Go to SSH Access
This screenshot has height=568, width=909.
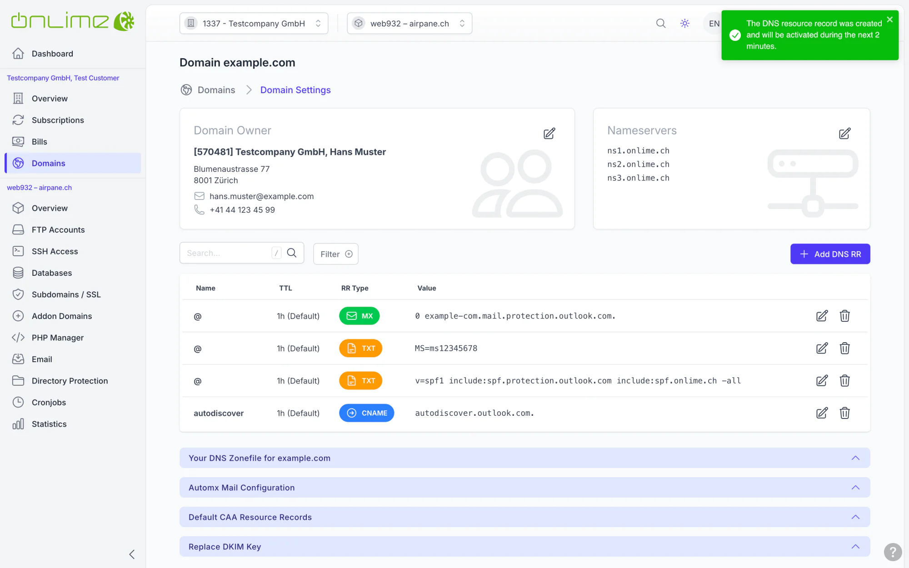click(x=73, y=251)
